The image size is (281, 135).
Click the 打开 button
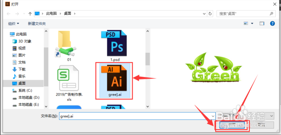tap(232, 125)
